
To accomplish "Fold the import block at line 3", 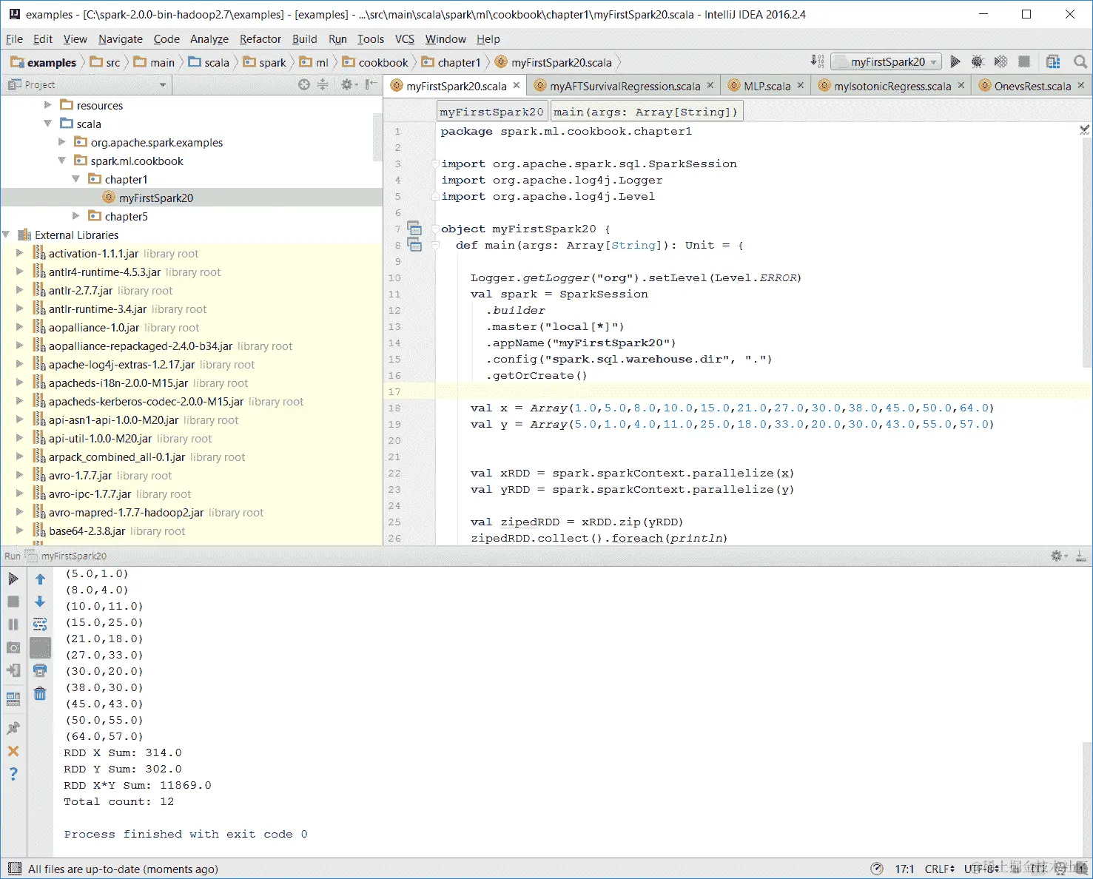I will [436, 164].
